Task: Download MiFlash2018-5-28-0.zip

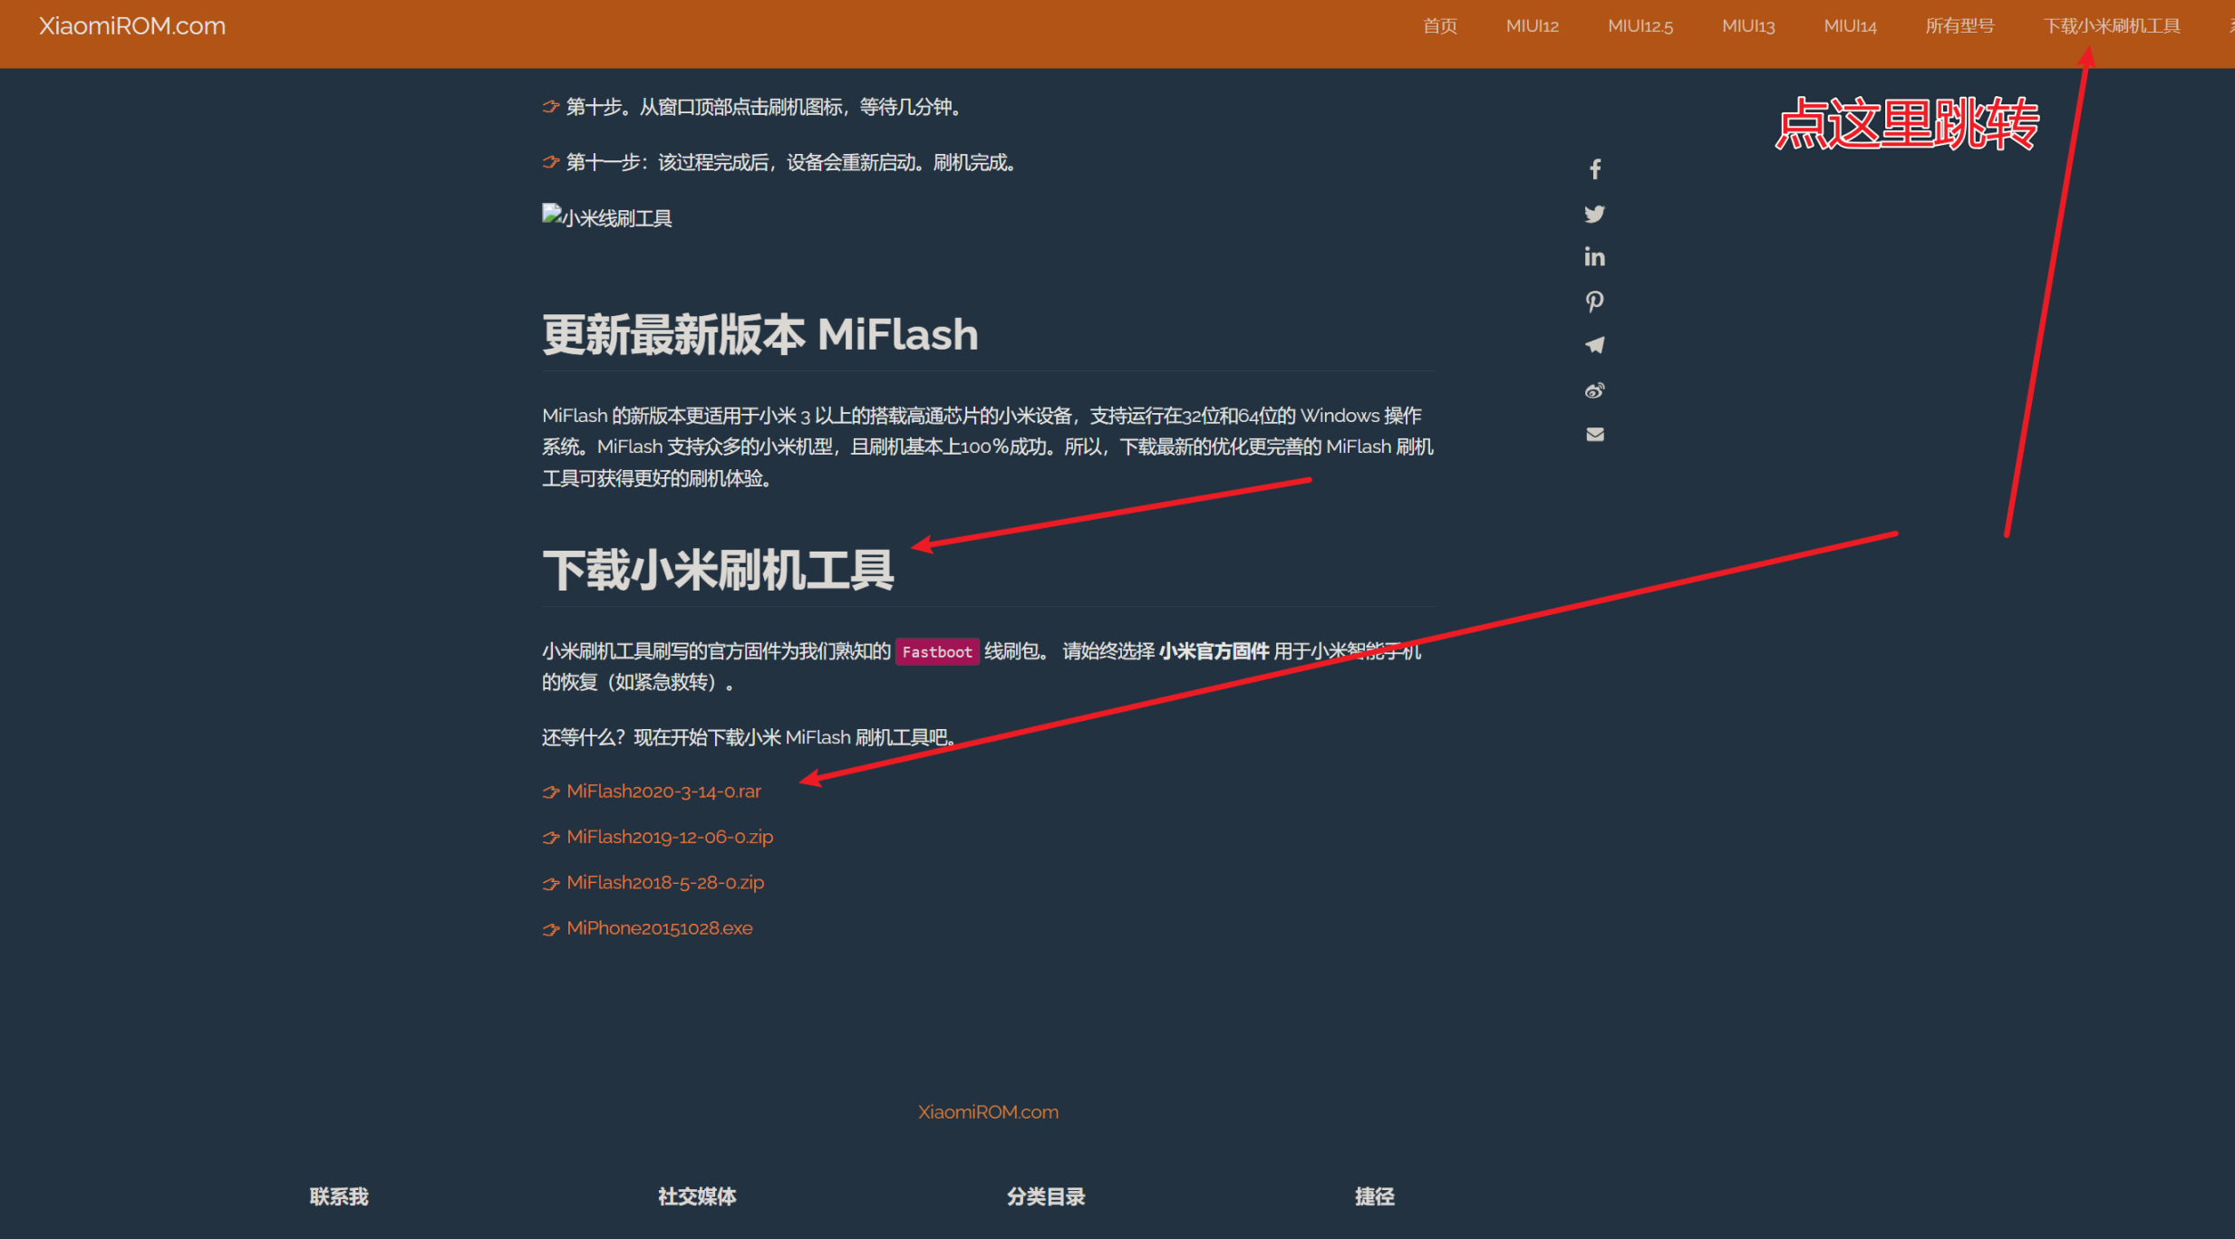Action: (x=664, y=882)
